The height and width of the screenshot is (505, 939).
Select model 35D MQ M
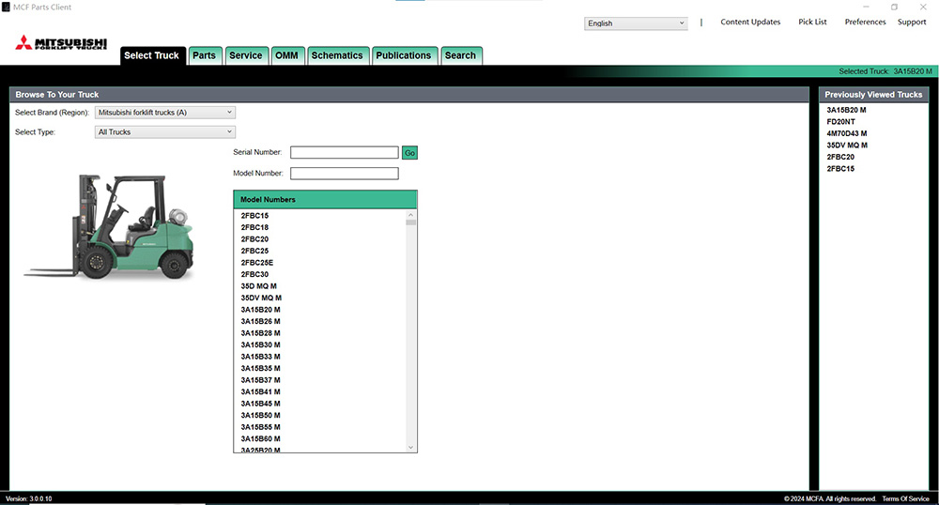[x=259, y=286]
